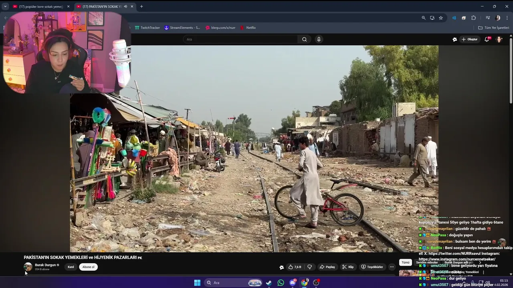Open YouTube notifications bell
The image size is (513, 288).
(487, 39)
